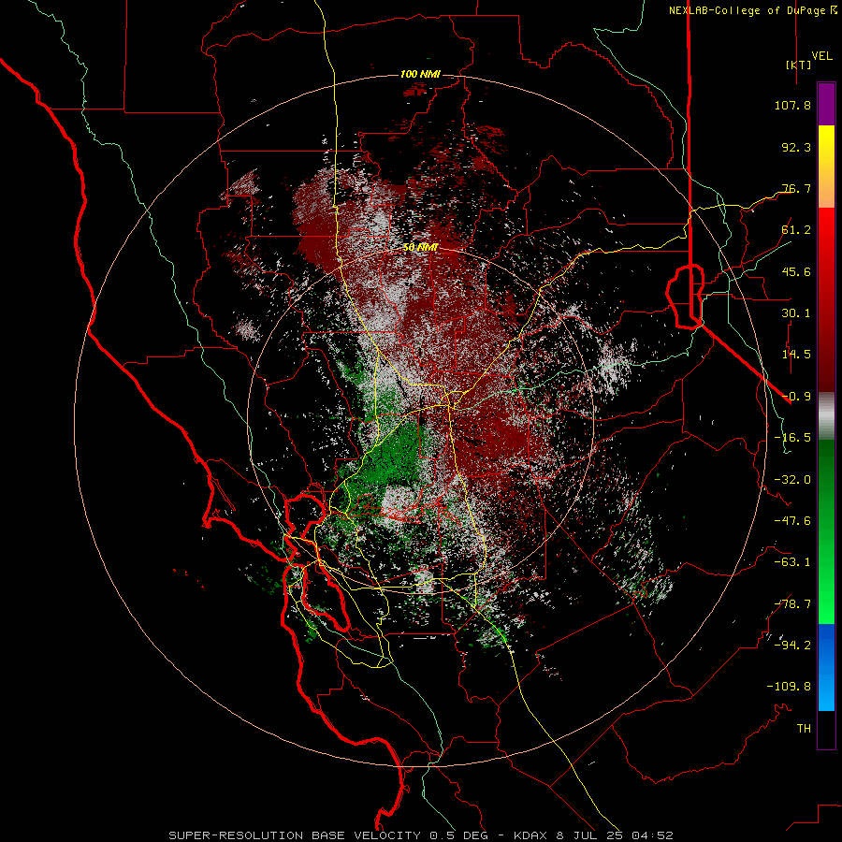Click the Super-Resolution Base Velocity caption
The image size is (842, 842).
[x=421, y=835]
